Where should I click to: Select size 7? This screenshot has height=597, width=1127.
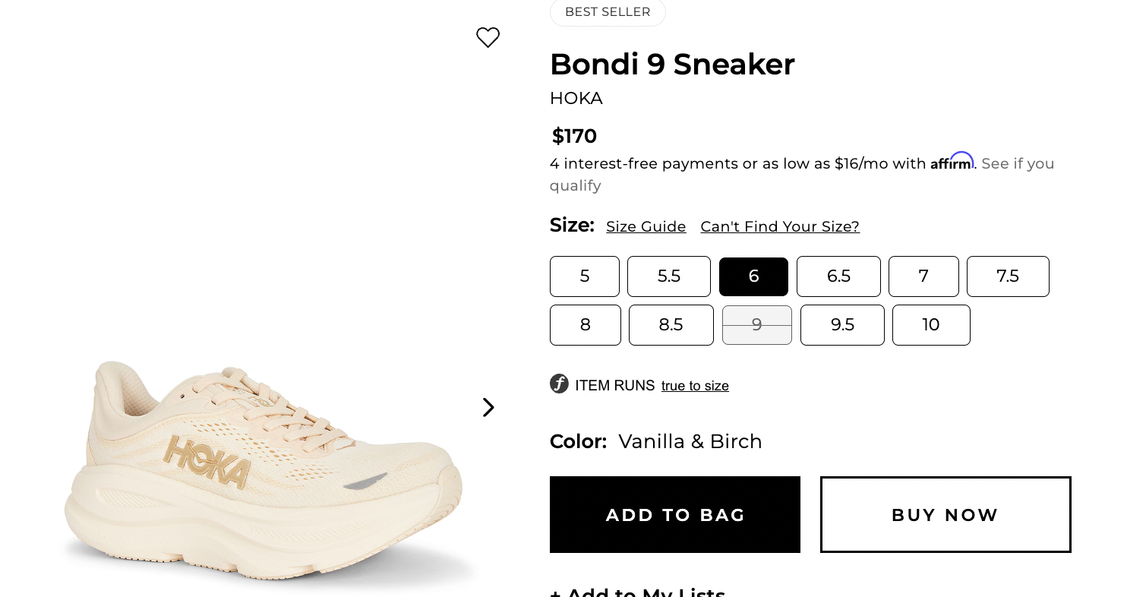(x=923, y=276)
